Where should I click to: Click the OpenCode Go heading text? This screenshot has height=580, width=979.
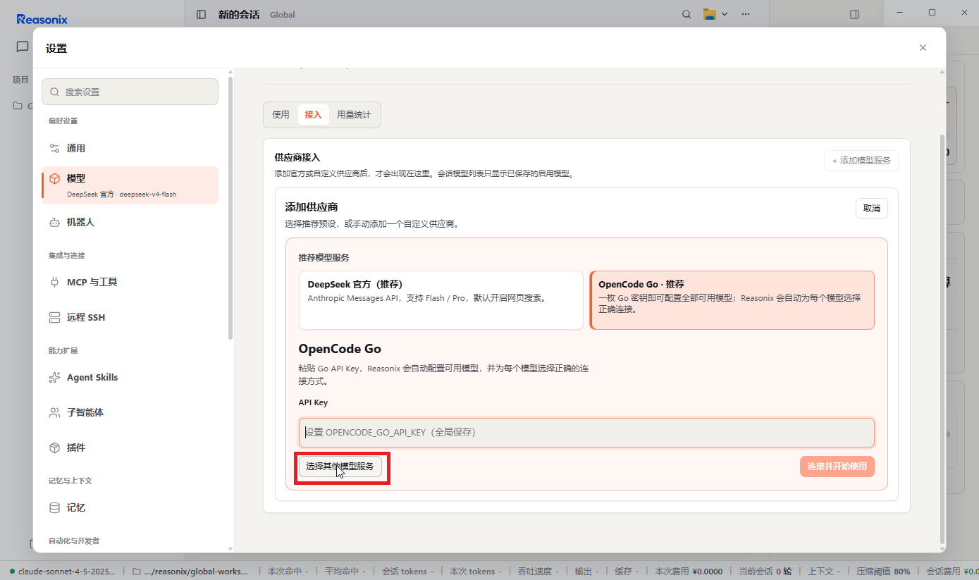340,349
